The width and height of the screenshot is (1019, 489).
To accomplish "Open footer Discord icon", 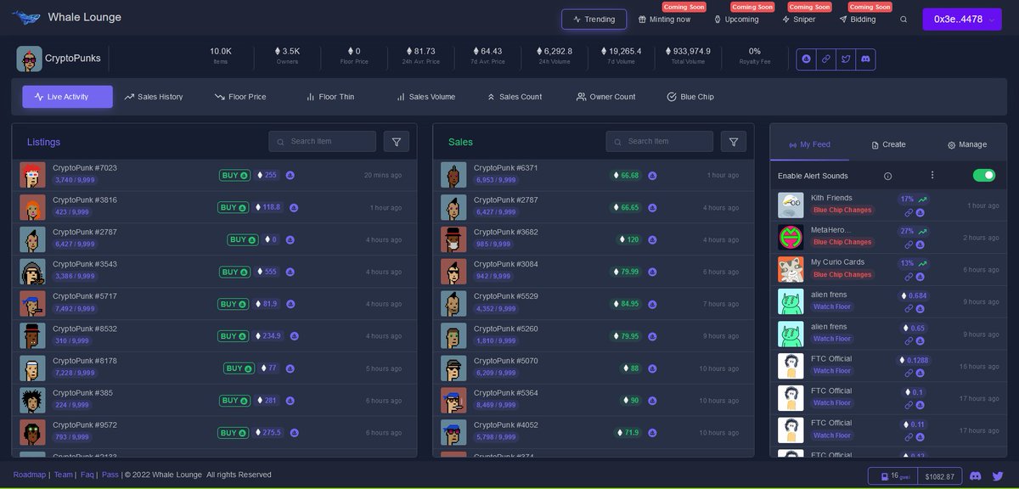I will point(976,476).
